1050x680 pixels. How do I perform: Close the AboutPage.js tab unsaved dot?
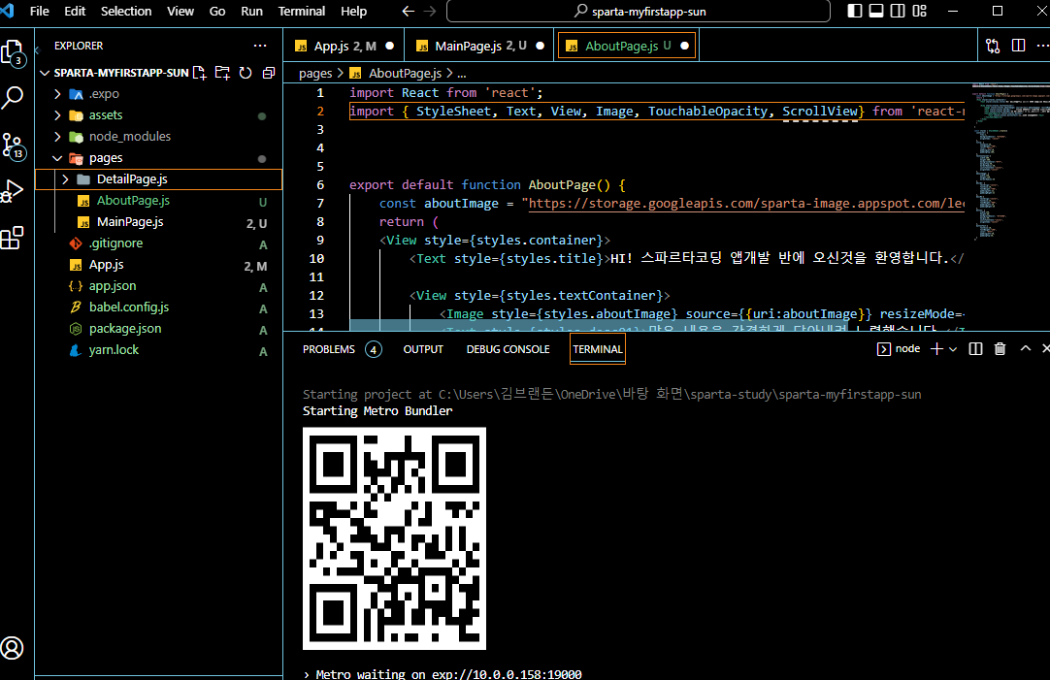point(684,46)
